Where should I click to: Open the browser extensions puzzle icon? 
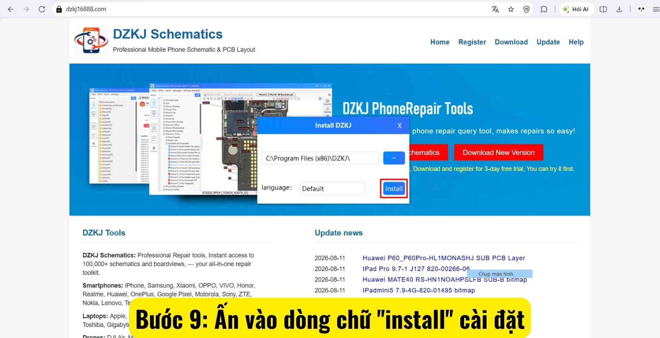(x=544, y=9)
